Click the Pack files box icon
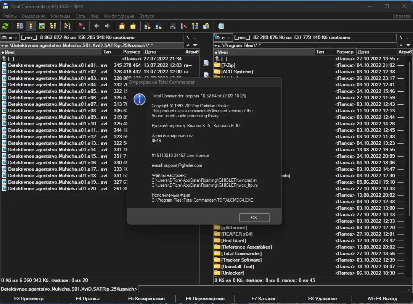The height and width of the screenshot is (304, 413). pos(122,26)
